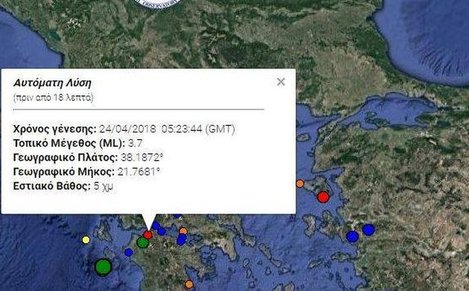Click the "Αυτόματη Λύση" popup title

point(52,83)
